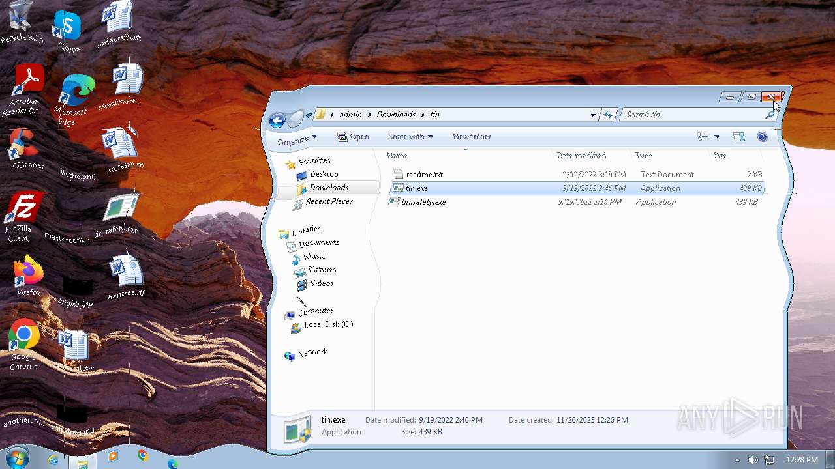Open the Recycle Bin desktop icon
The height and width of the screenshot is (469, 835).
click(20, 23)
